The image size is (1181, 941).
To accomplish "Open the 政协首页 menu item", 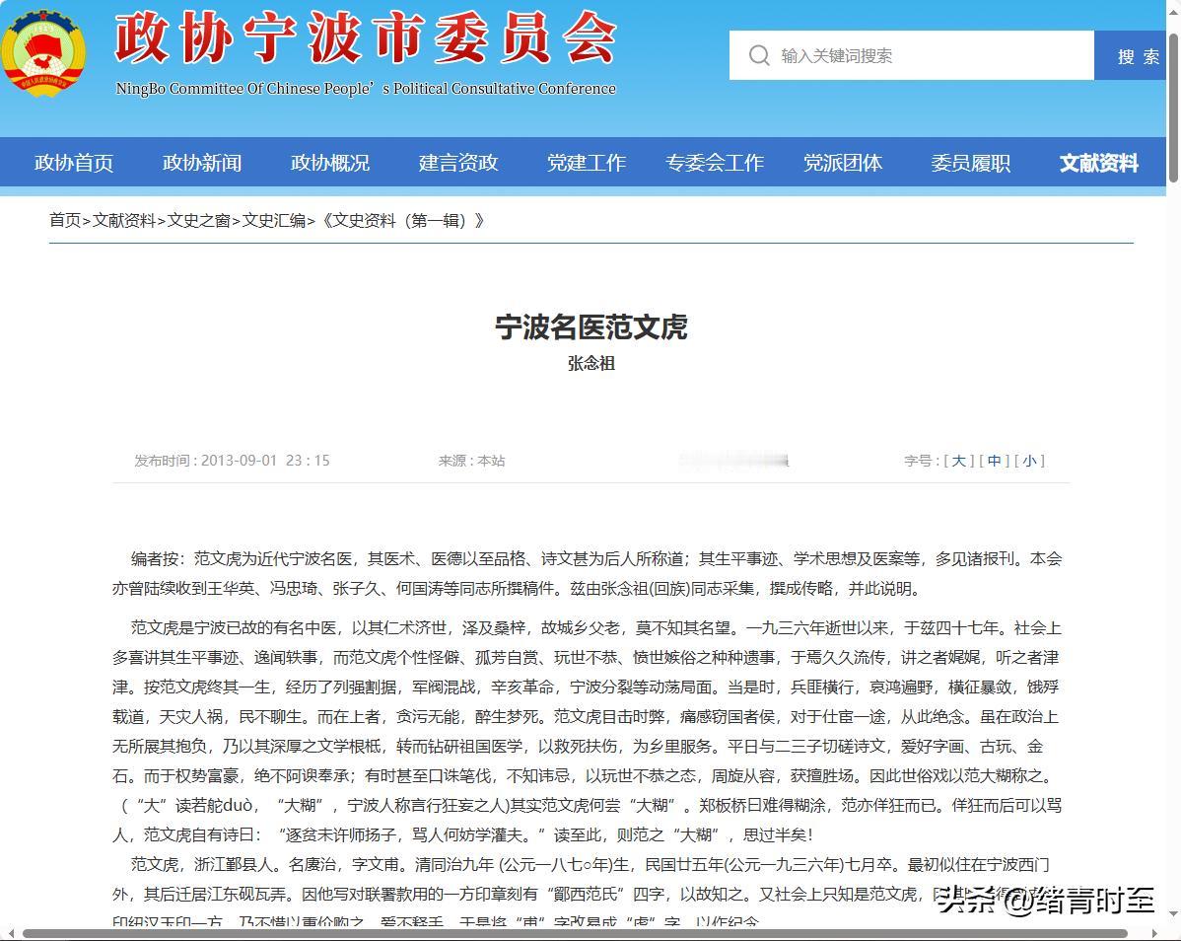I will click(74, 163).
